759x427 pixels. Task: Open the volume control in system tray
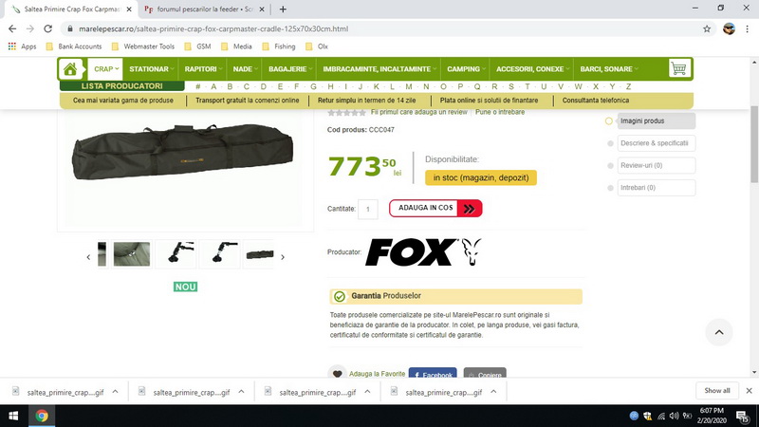(674, 416)
